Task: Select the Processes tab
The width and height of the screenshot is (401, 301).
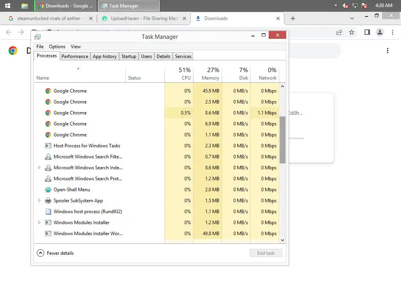Action: click(47, 56)
